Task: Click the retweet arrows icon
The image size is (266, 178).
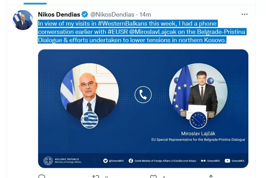Action: (x=95, y=177)
